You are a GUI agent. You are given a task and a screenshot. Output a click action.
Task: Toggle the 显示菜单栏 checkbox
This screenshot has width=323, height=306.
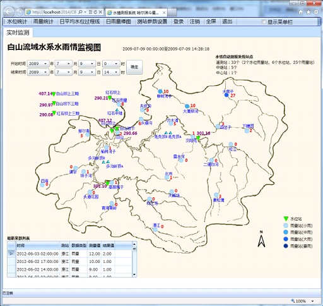click(264, 21)
